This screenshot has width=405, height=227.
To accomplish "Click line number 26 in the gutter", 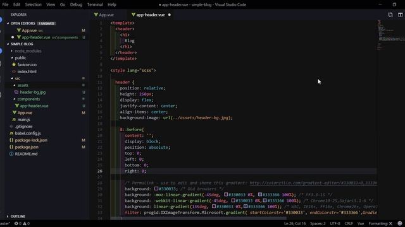I will coord(100,171).
